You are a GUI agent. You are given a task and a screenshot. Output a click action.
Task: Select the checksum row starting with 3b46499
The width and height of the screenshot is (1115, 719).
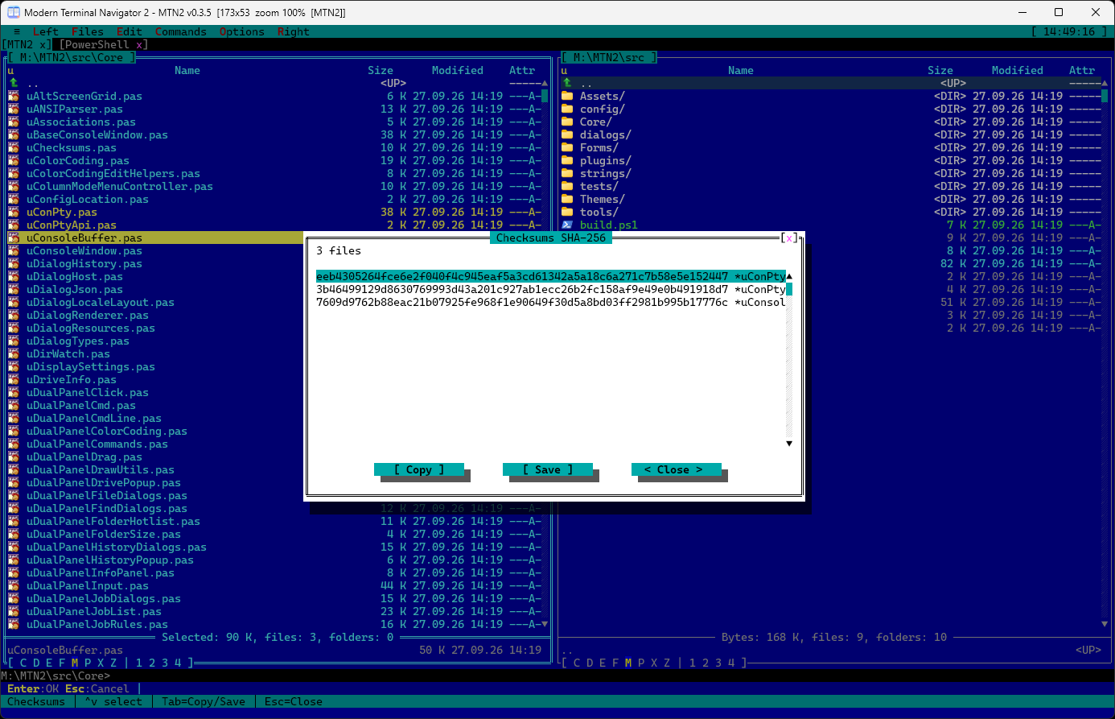pos(551,289)
